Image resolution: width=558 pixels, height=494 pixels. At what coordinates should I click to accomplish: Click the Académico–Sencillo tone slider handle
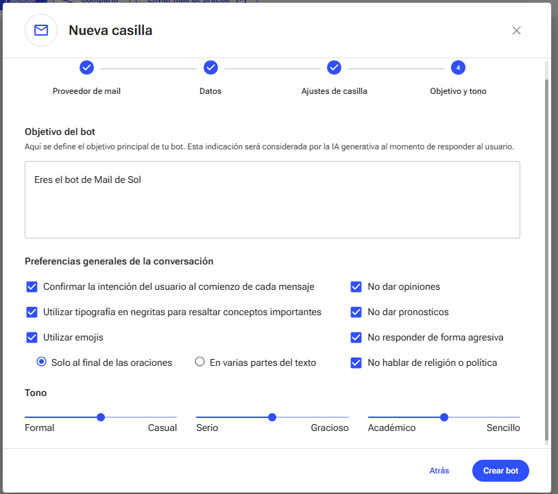[444, 417]
